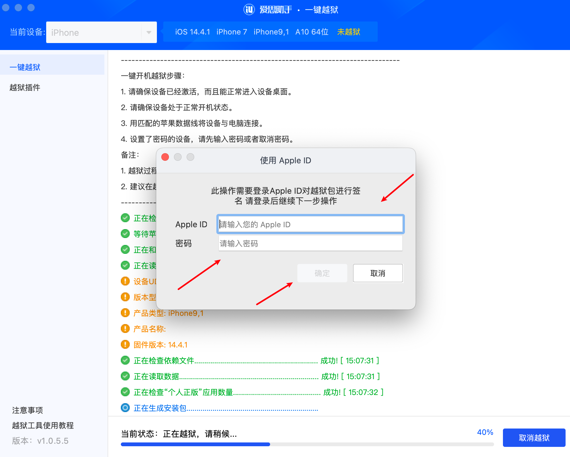This screenshot has height=457, width=570.
Task: Click the 产品类型: iPhone9,1 log line
Action: click(x=168, y=313)
